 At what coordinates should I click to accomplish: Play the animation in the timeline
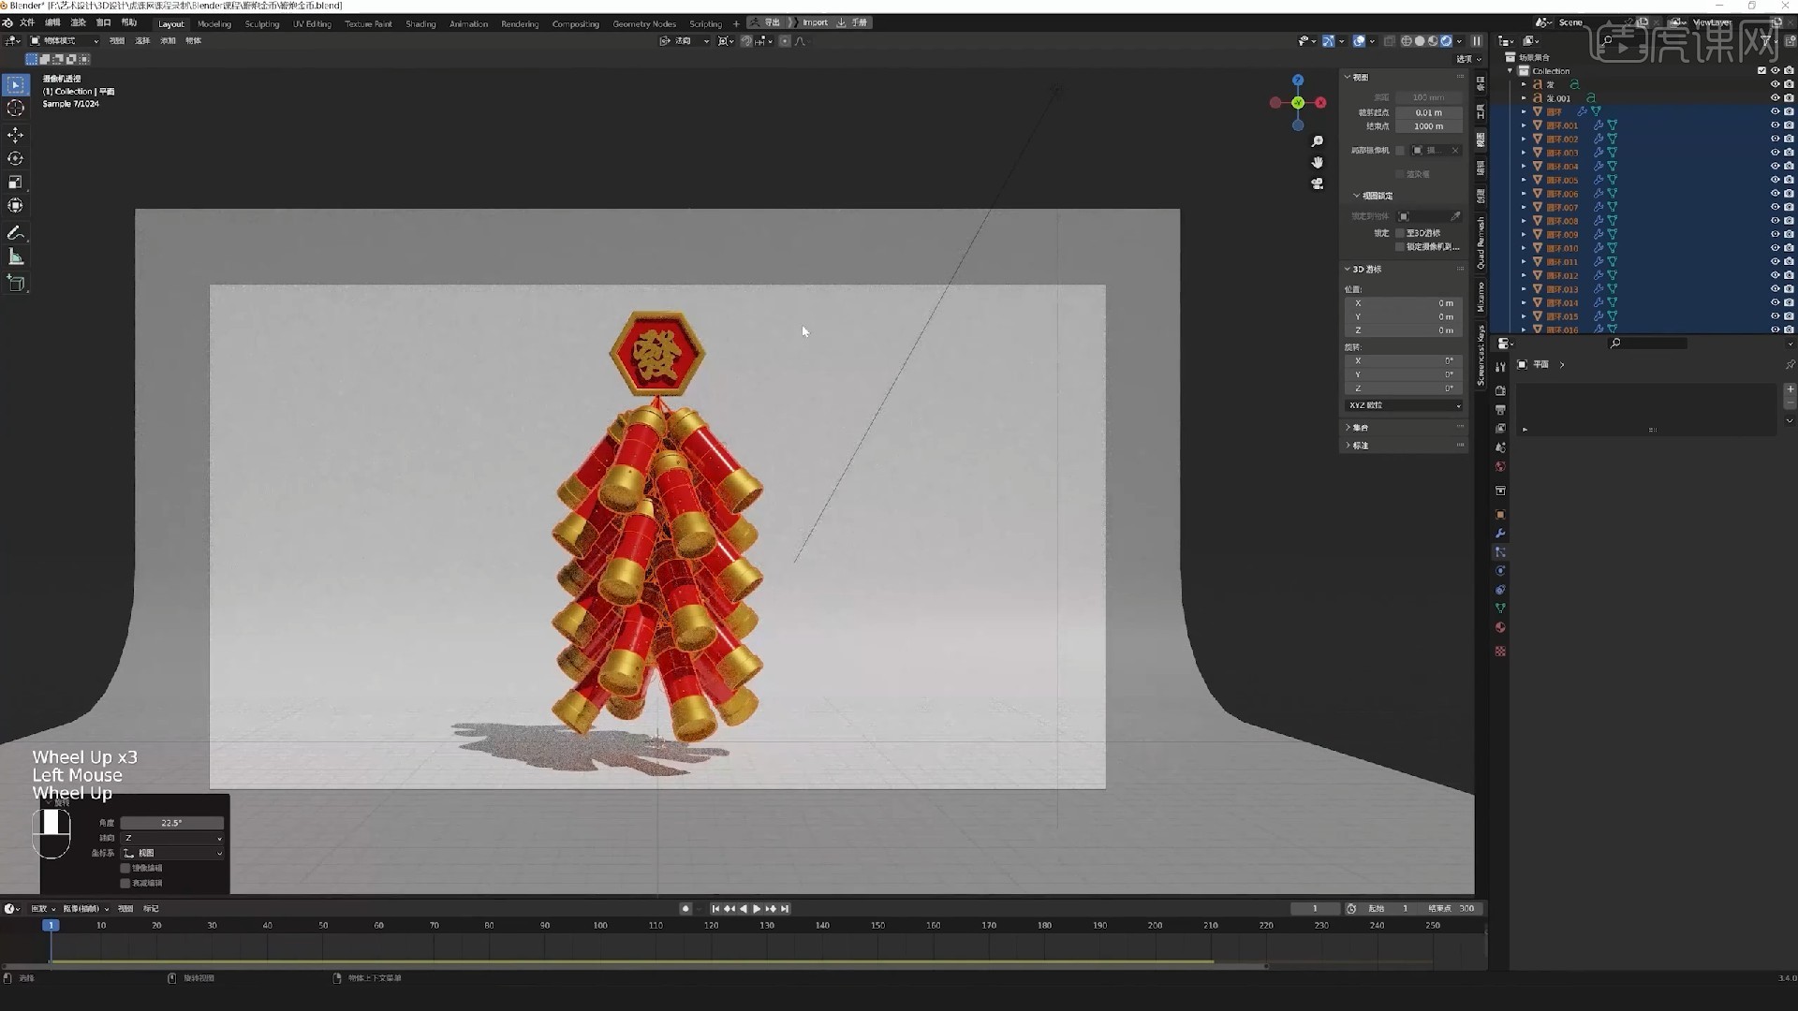[x=757, y=909]
